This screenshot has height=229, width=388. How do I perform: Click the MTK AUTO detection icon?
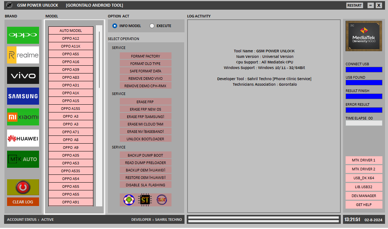pyautogui.click(x=23, y=159)
